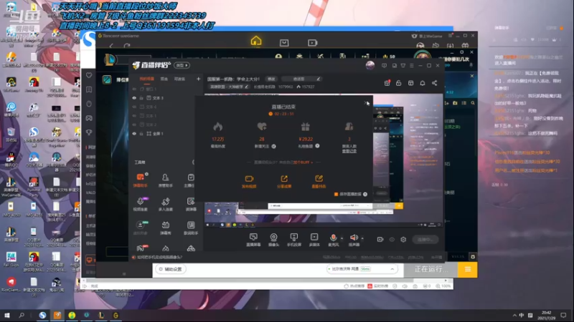Click the bookmark icon in WeGame sidebar
Image resolution: width=574 pixels, height=322 pixels.
point(89,89)
